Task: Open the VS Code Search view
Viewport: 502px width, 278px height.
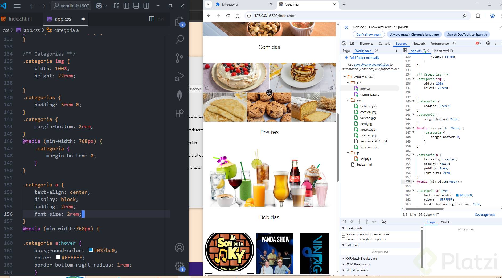Action: pos(179,40)
